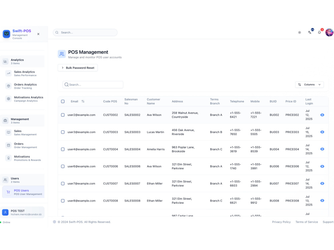334x250 pixels.
Task: Click the Customer Name column header
Action: [x=153, y=101]
